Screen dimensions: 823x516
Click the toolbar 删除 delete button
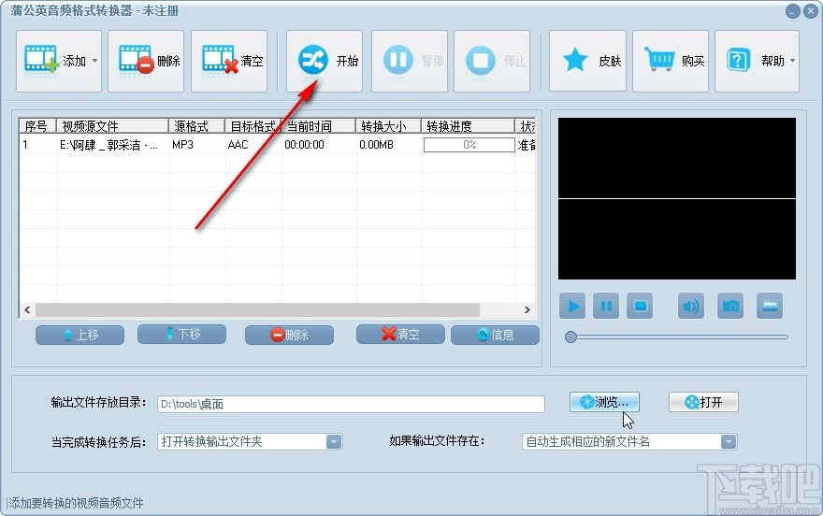(146, 62)
